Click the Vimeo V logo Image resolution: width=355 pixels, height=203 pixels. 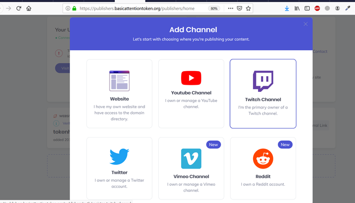[191, 158]
